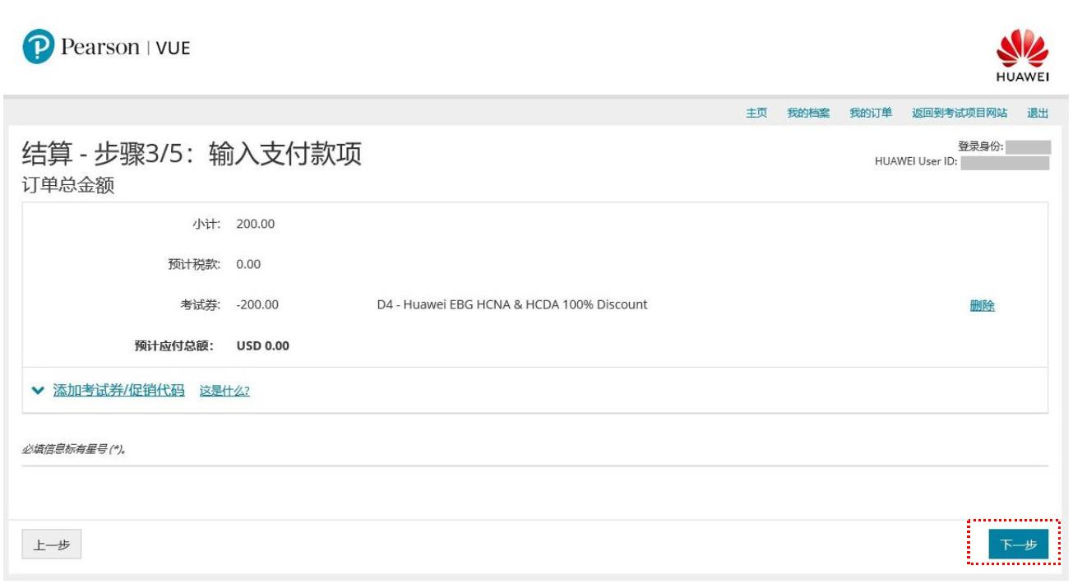Screen dimensions: 1073x584
Task: Click the greyed HUAWEI User ID field
Action: [x=1004, y=163]
